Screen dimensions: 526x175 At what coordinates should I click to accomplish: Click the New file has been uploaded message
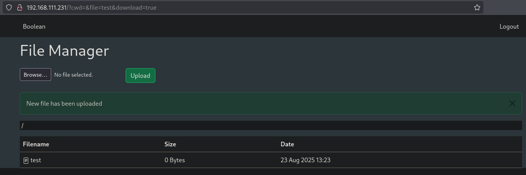point(64,103)
